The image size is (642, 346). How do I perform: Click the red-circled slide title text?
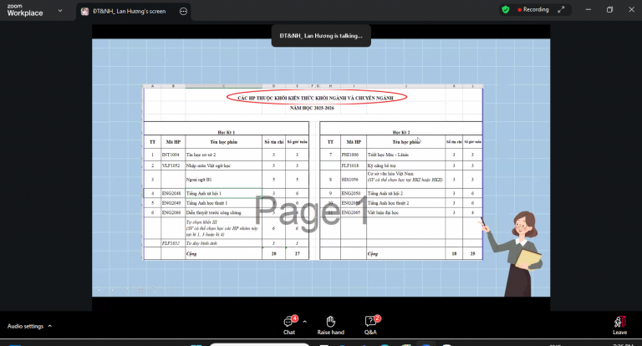pyautogui.click(x=316, y=98)
